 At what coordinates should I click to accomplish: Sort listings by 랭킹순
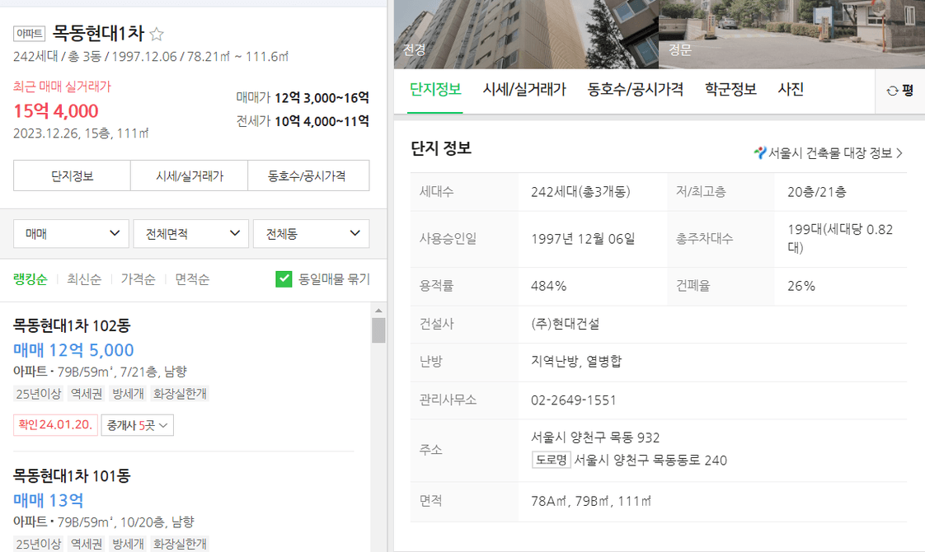(30, 279)
